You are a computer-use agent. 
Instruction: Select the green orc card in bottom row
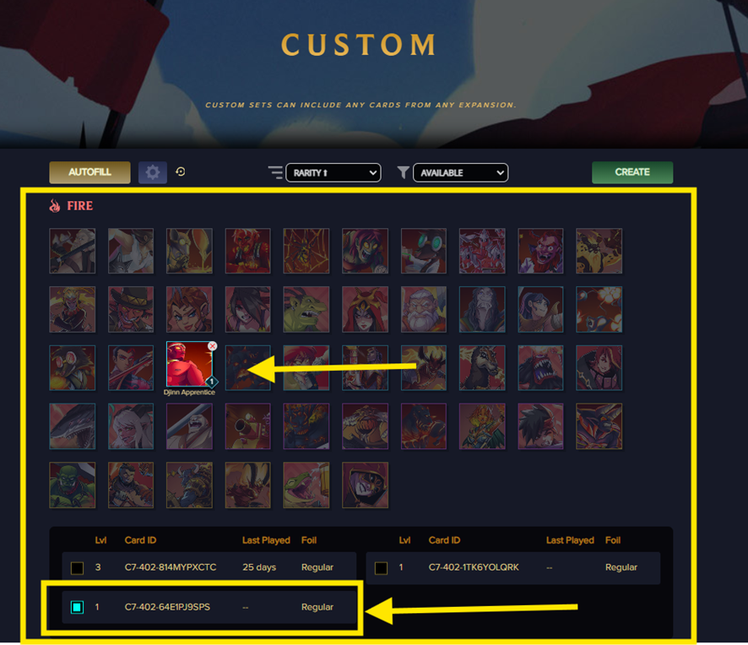pos(73,485)
